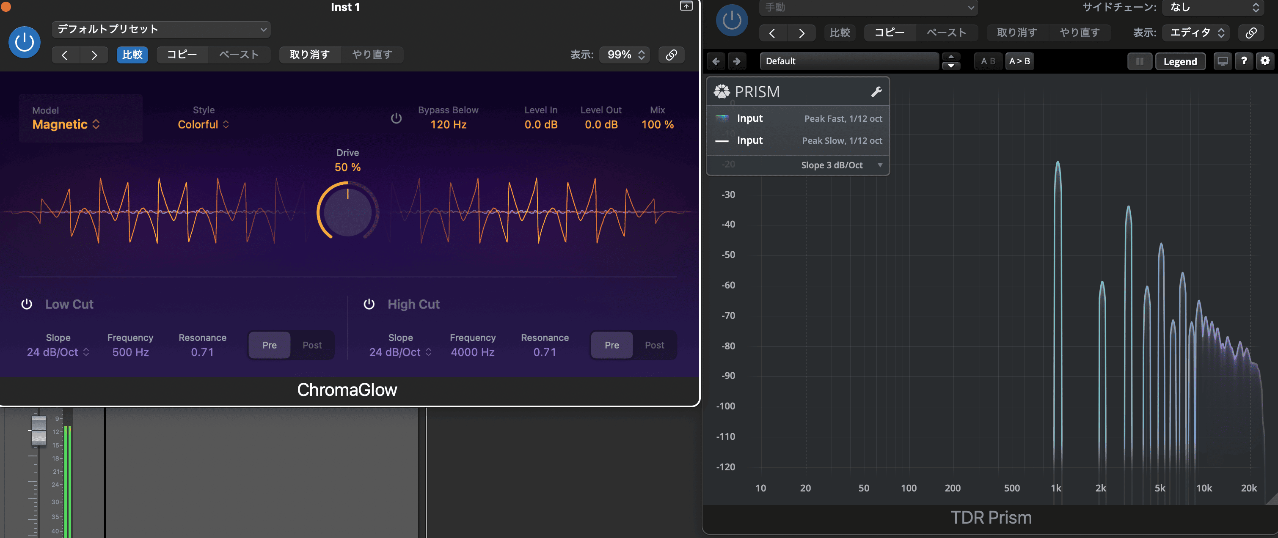Click 取り消す undo in TDR Prism
This screenshot has height=538, width=1278.
(x=1017, y=33)
